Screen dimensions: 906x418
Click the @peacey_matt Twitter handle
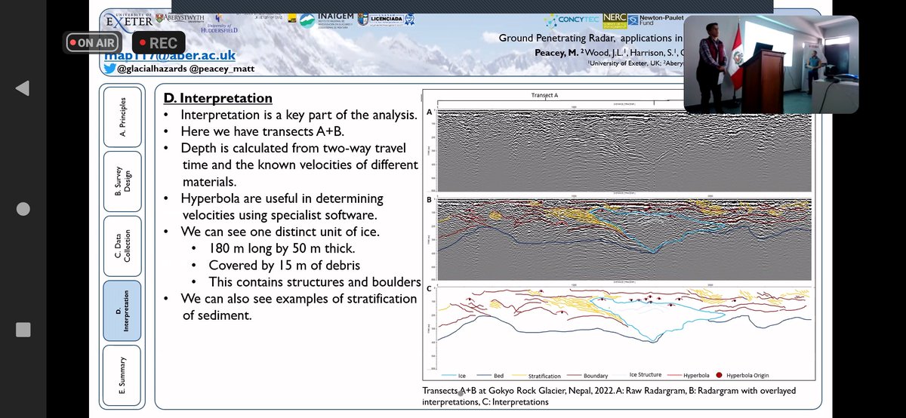click(x=220, y=69)
